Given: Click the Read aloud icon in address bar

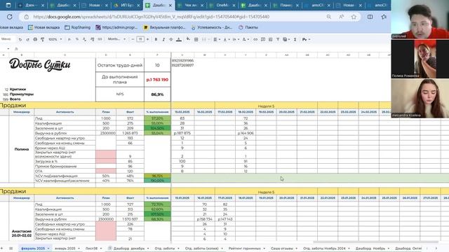Looking at the screenshot, I should [342, 17].
